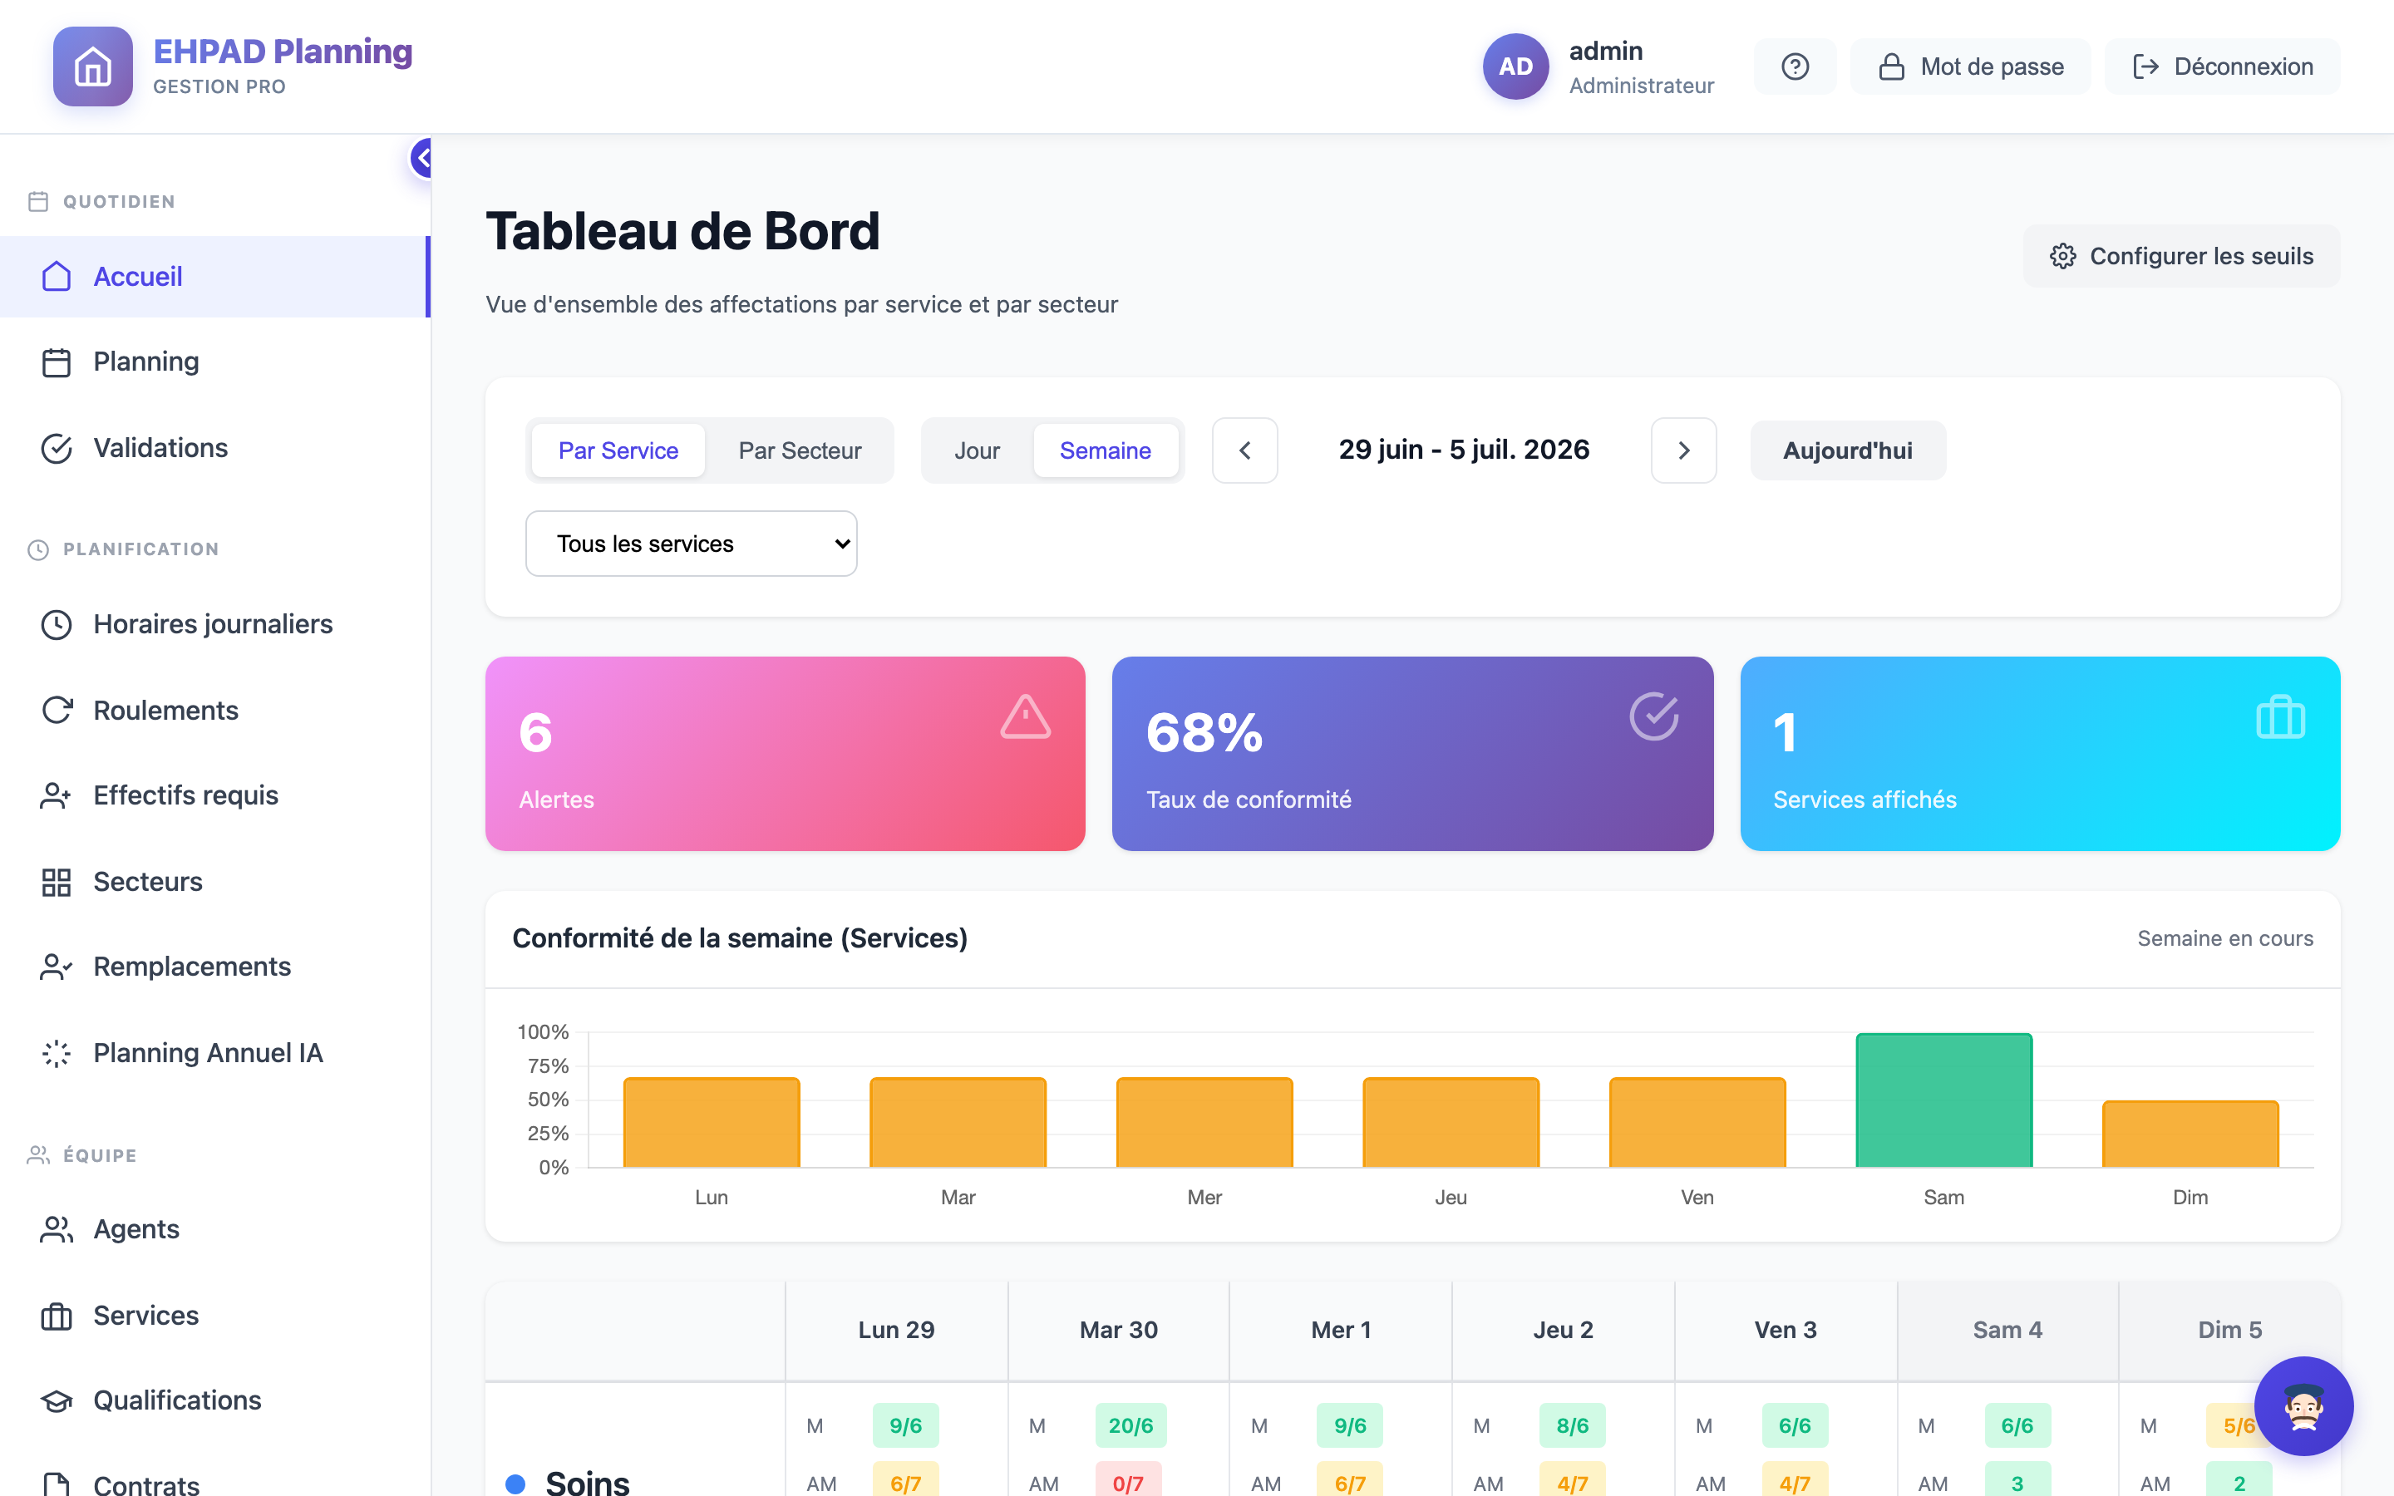Go to the previous week with left chevron

tap(1244, 450)
